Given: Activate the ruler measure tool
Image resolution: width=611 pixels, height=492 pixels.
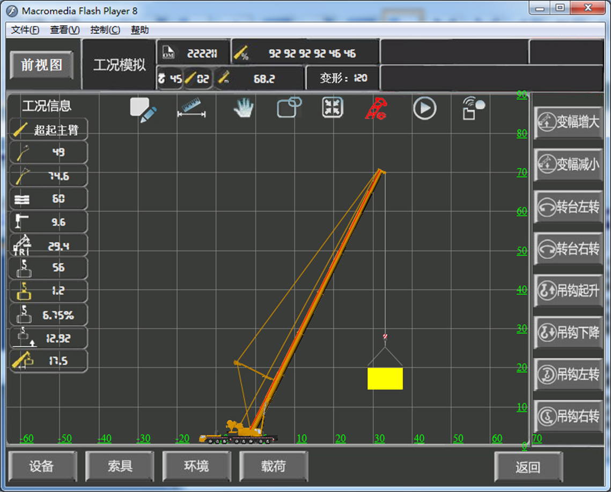Looking at the screenshot, I should coord(192,107).
